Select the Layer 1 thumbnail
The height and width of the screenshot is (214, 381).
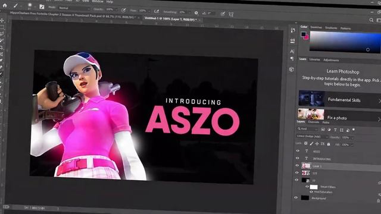pyautogui.click(x=306, y=166)
